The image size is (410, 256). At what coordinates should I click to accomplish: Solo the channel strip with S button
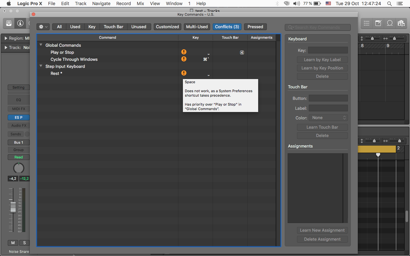click(x=24, y=243)
